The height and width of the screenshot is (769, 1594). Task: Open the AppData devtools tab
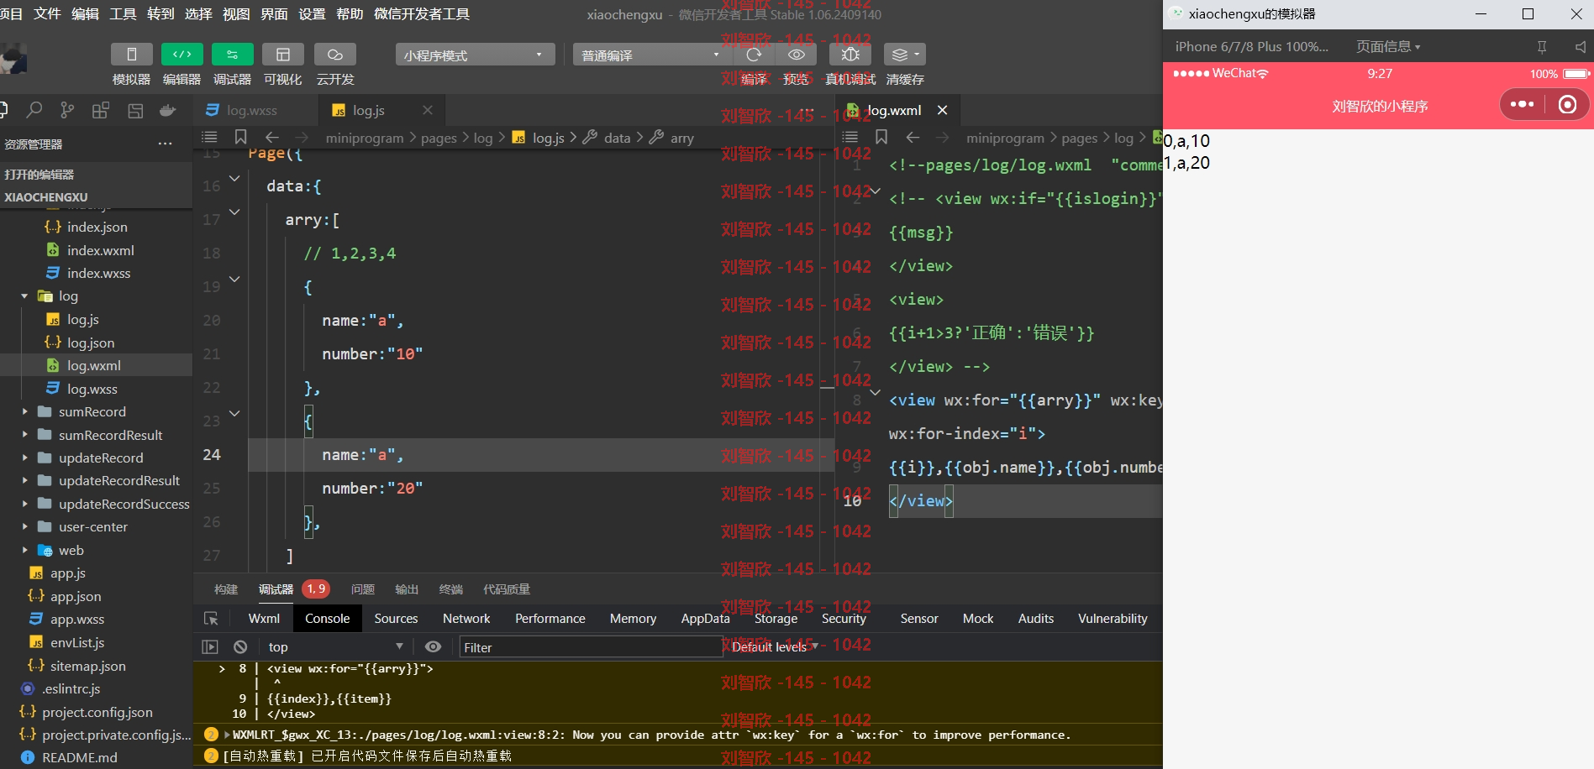tap(705, 619)
